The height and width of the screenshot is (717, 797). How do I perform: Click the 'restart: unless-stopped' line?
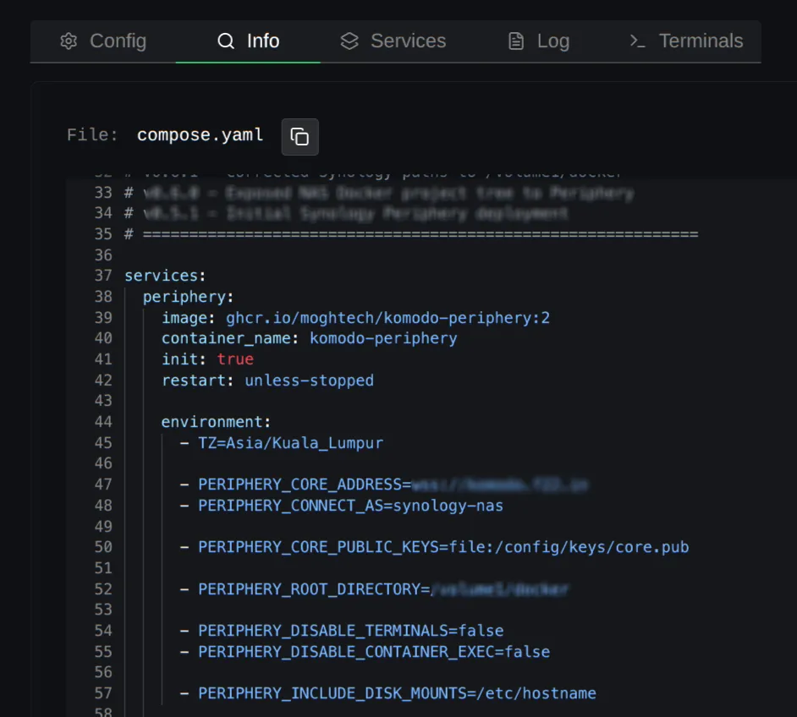(267, 380)
